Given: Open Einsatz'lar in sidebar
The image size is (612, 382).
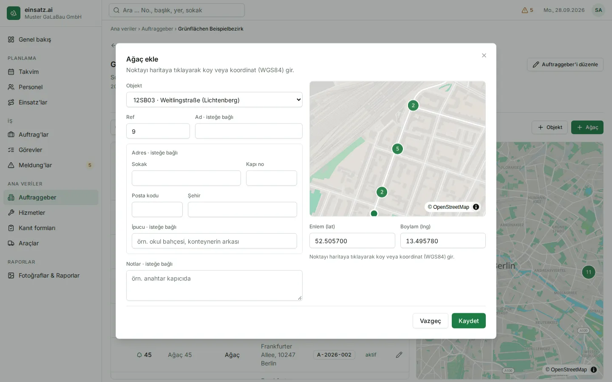Looking at the screenshot, I should point(51,102).
